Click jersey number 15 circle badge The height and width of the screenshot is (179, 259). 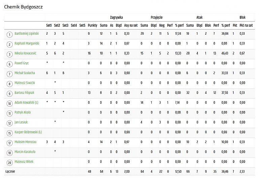point(9,133)
